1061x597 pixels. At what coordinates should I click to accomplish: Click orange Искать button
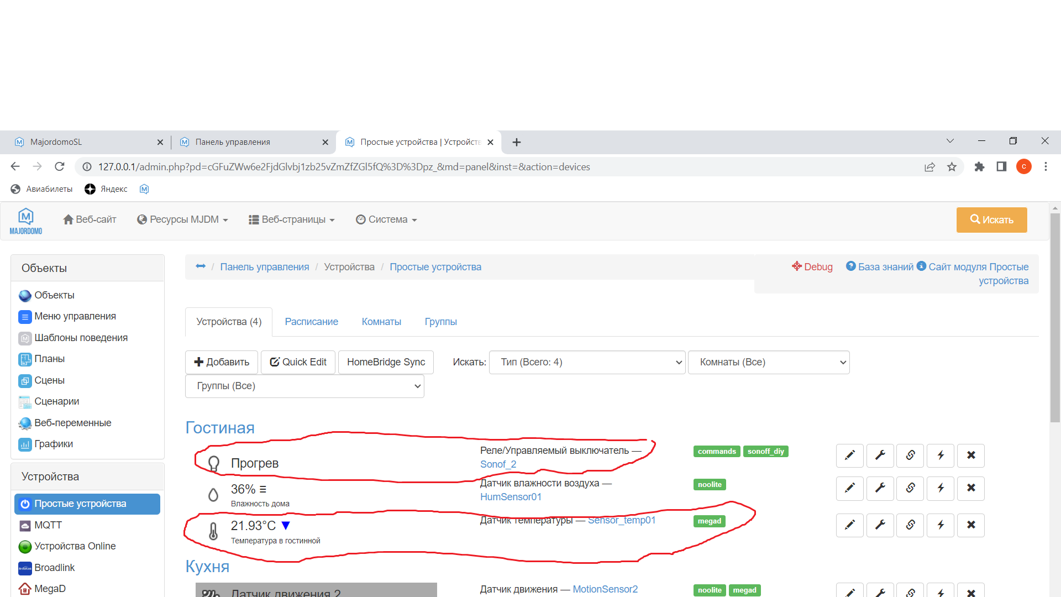(x=991, y=219)
